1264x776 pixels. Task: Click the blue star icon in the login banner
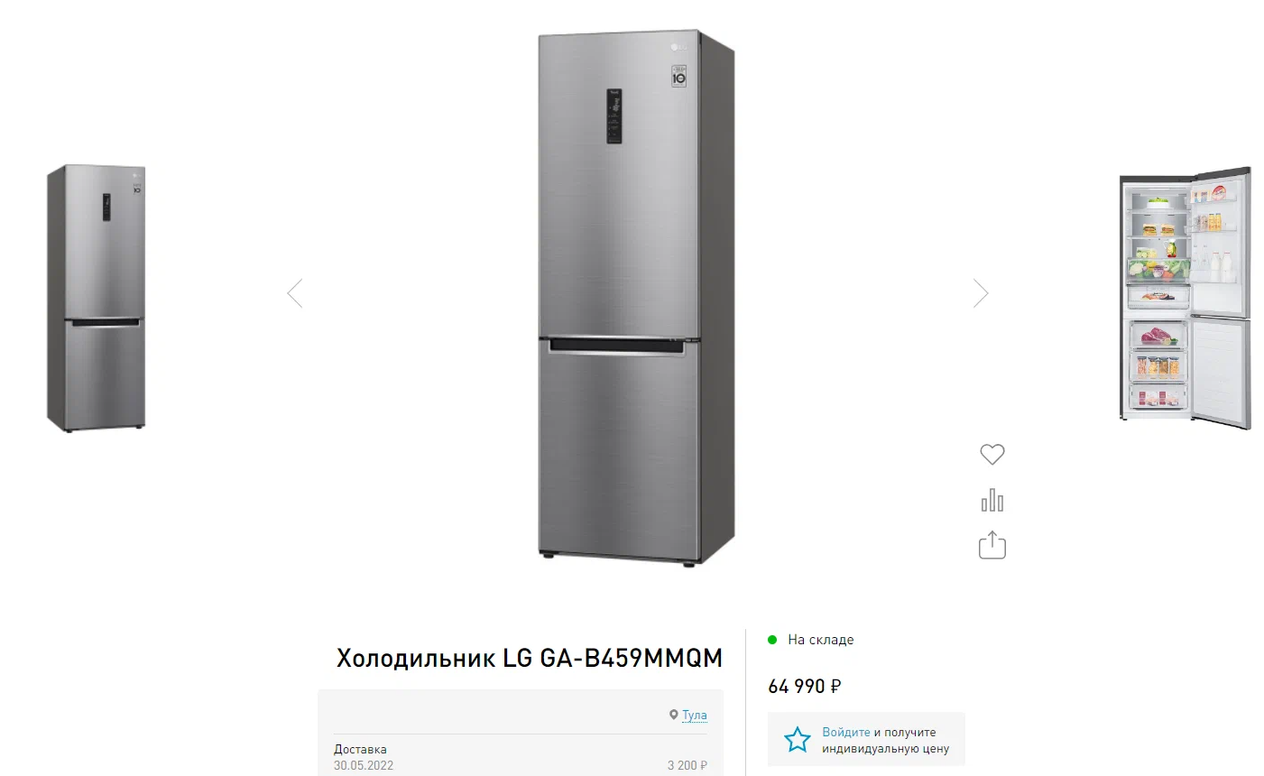point(797,740)
